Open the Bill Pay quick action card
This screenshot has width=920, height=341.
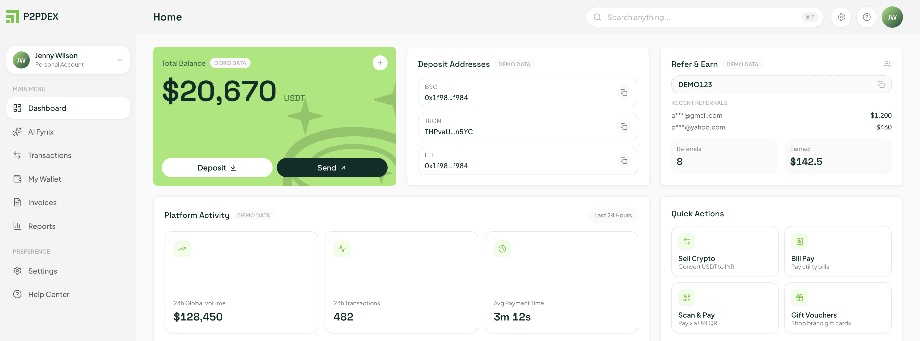tap(838, 251)
